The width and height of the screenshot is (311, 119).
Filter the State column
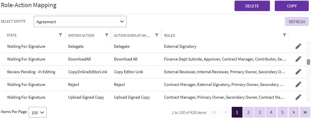click(60, 35)
